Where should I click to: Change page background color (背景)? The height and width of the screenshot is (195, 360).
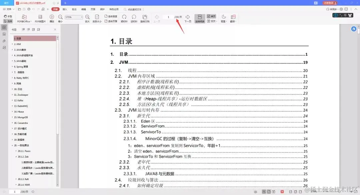coord(223,18)
